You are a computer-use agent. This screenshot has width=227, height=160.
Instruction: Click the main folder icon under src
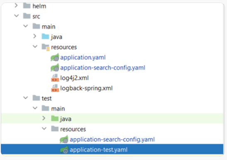click(36, 26)
